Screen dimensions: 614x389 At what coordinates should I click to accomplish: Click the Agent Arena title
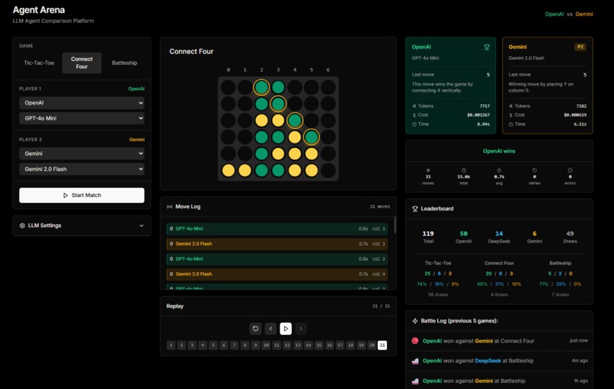click(39, 10)
